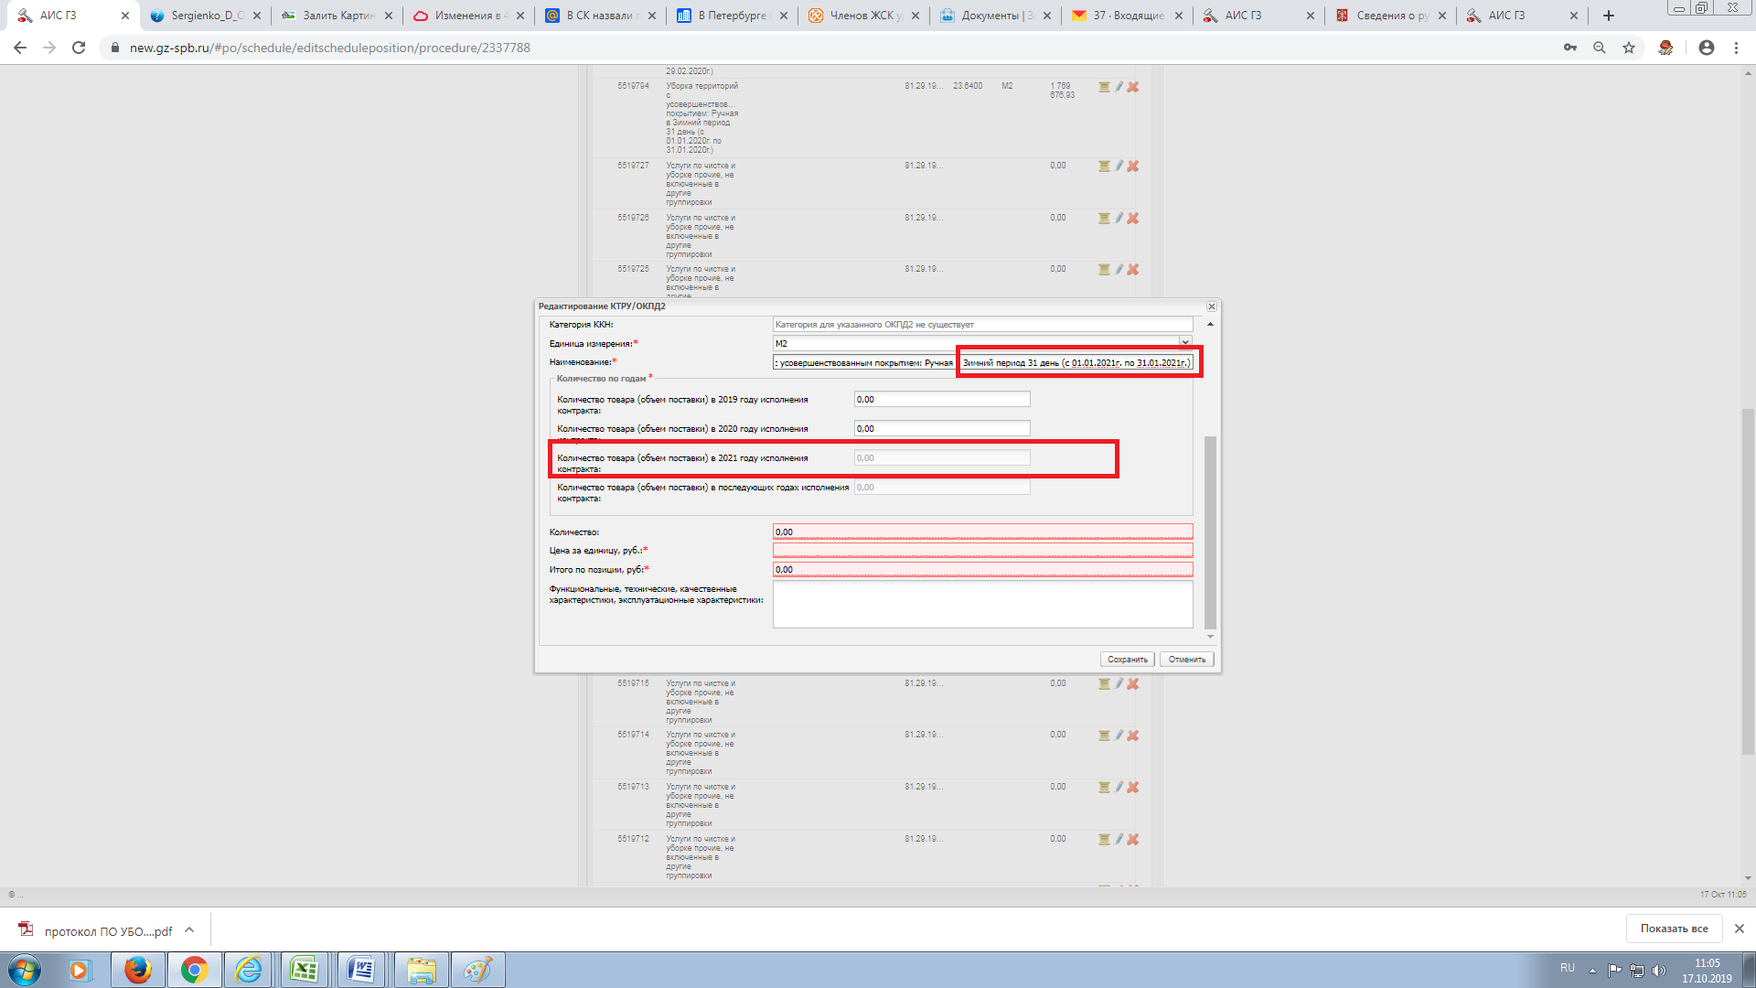Delete row 5519714 with red cross
Viewport: 1756px width, 988px height.
coord(1133,736)
